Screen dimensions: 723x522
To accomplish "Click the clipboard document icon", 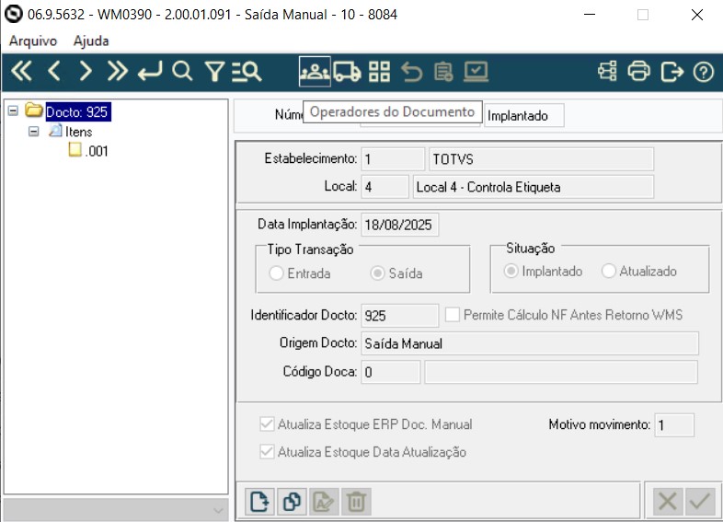I will click(x=443, y=72).
